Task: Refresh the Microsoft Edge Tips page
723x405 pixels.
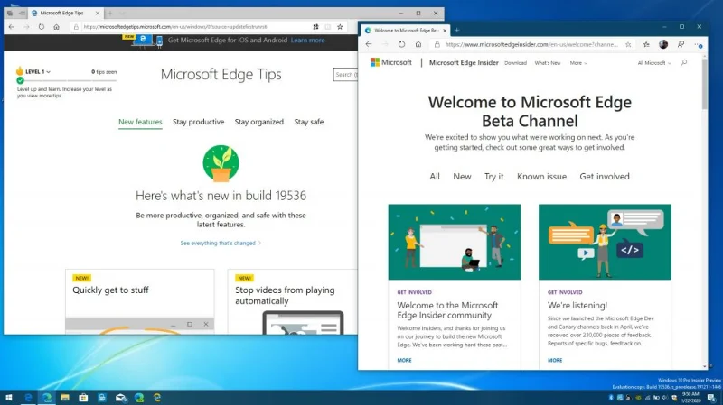Action: point(42,27)
